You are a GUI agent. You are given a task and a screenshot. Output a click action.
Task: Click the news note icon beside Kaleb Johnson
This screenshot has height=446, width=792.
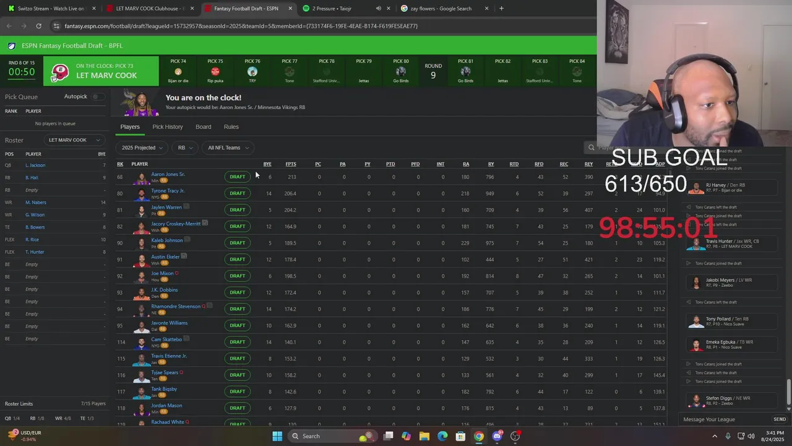click(x=187, y=239)
